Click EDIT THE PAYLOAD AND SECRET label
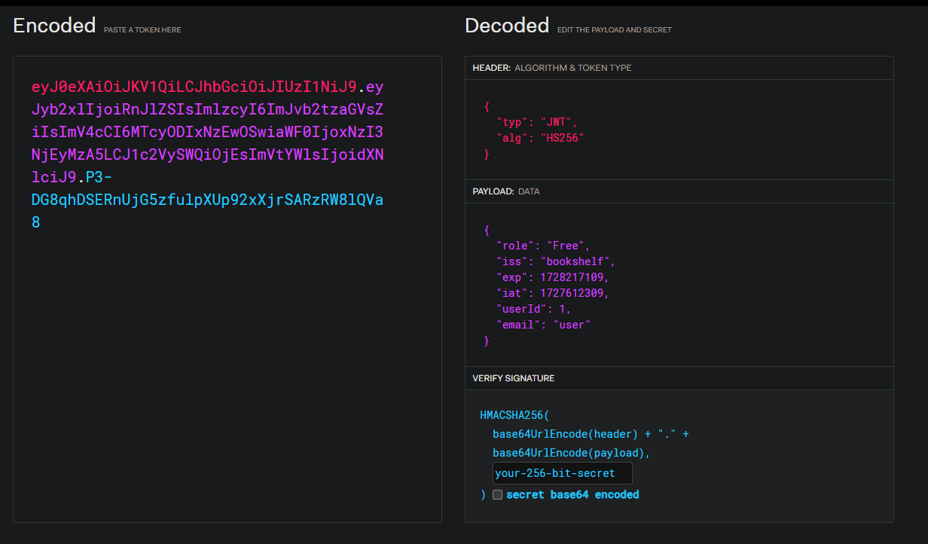Viewport: 928px width, 544px height. point(615,30)
